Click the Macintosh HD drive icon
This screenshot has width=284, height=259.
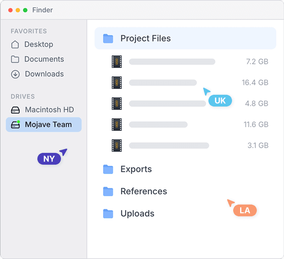(15, 110)
